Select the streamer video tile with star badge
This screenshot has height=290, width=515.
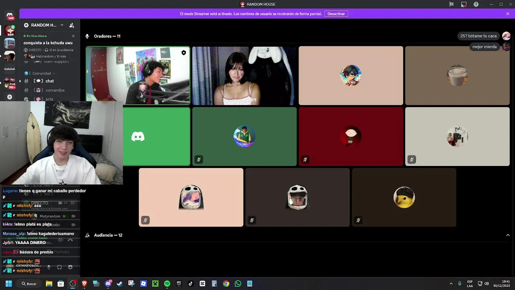point(138,76)
